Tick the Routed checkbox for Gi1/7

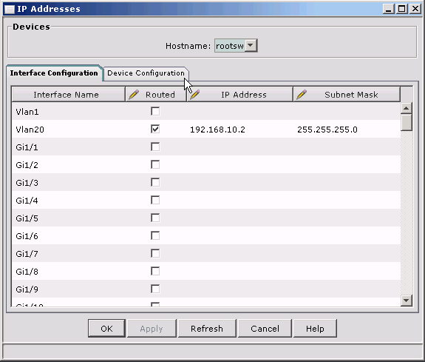tap(155, 254)
